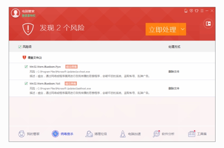The image size is (224, 148).
Task: Click the user avatar profile icon
Action: [x=15, y=13]
